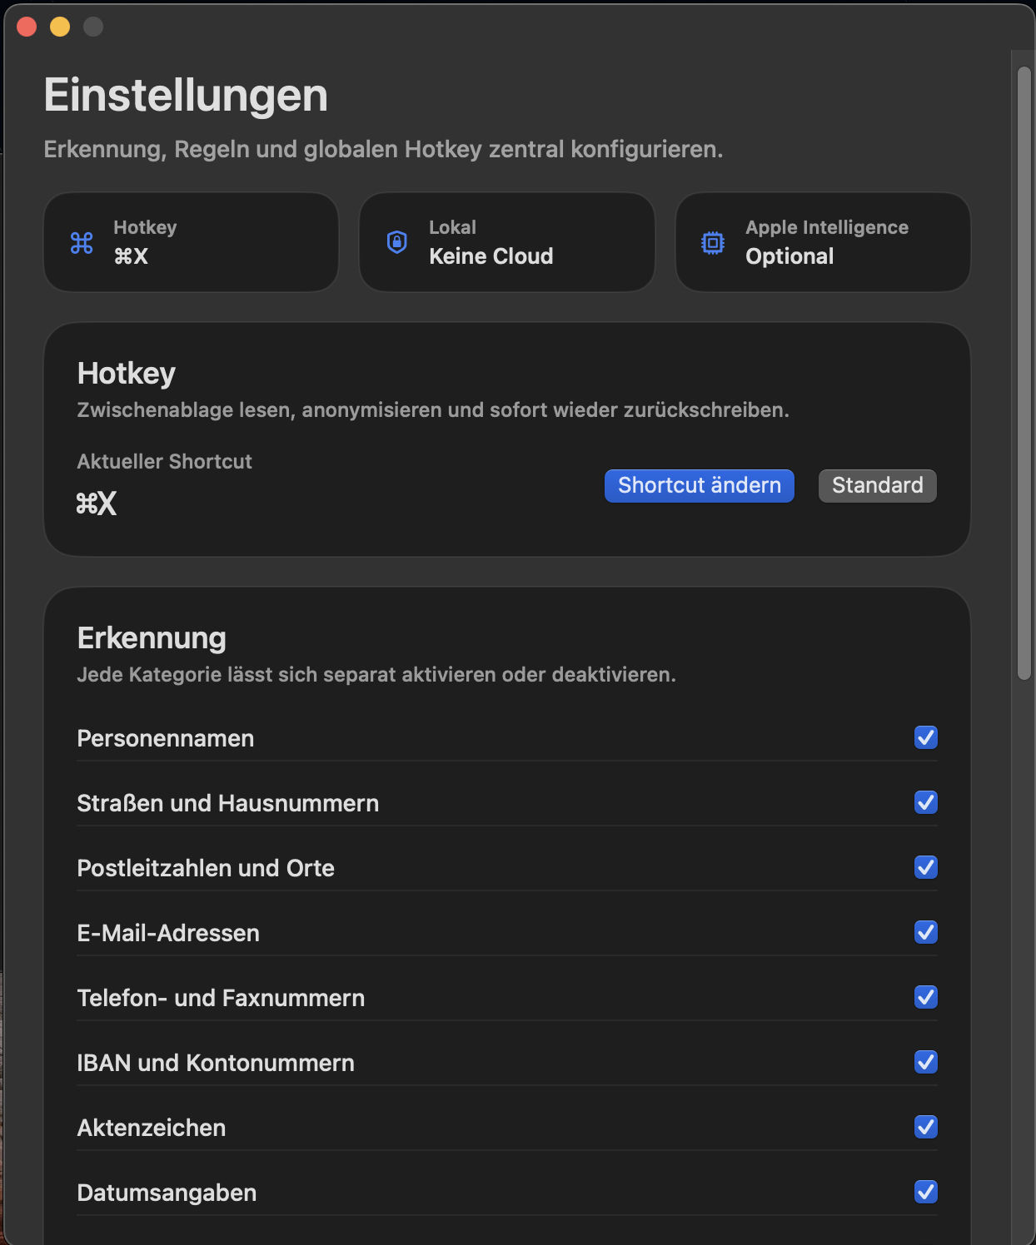Turn off E-Mail-Adressen recognition
Image resolution: width=1036 pixels, height=1245 pixels.
tap(925, 932)
